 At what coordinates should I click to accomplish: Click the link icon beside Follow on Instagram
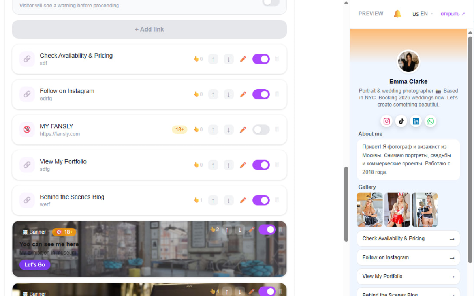(27, 94)
